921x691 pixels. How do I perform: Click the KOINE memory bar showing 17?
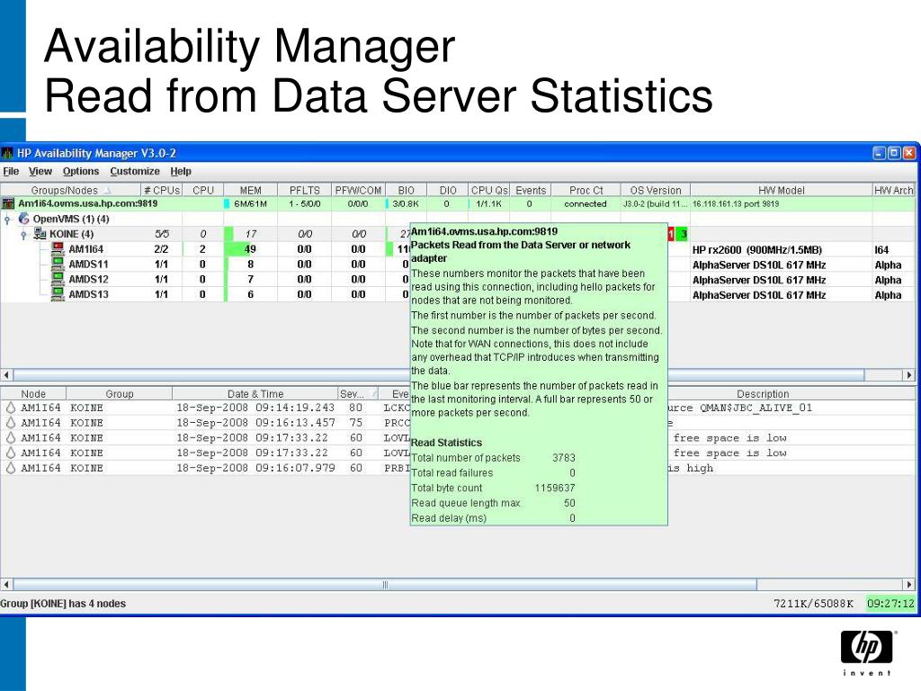point(250,234)
